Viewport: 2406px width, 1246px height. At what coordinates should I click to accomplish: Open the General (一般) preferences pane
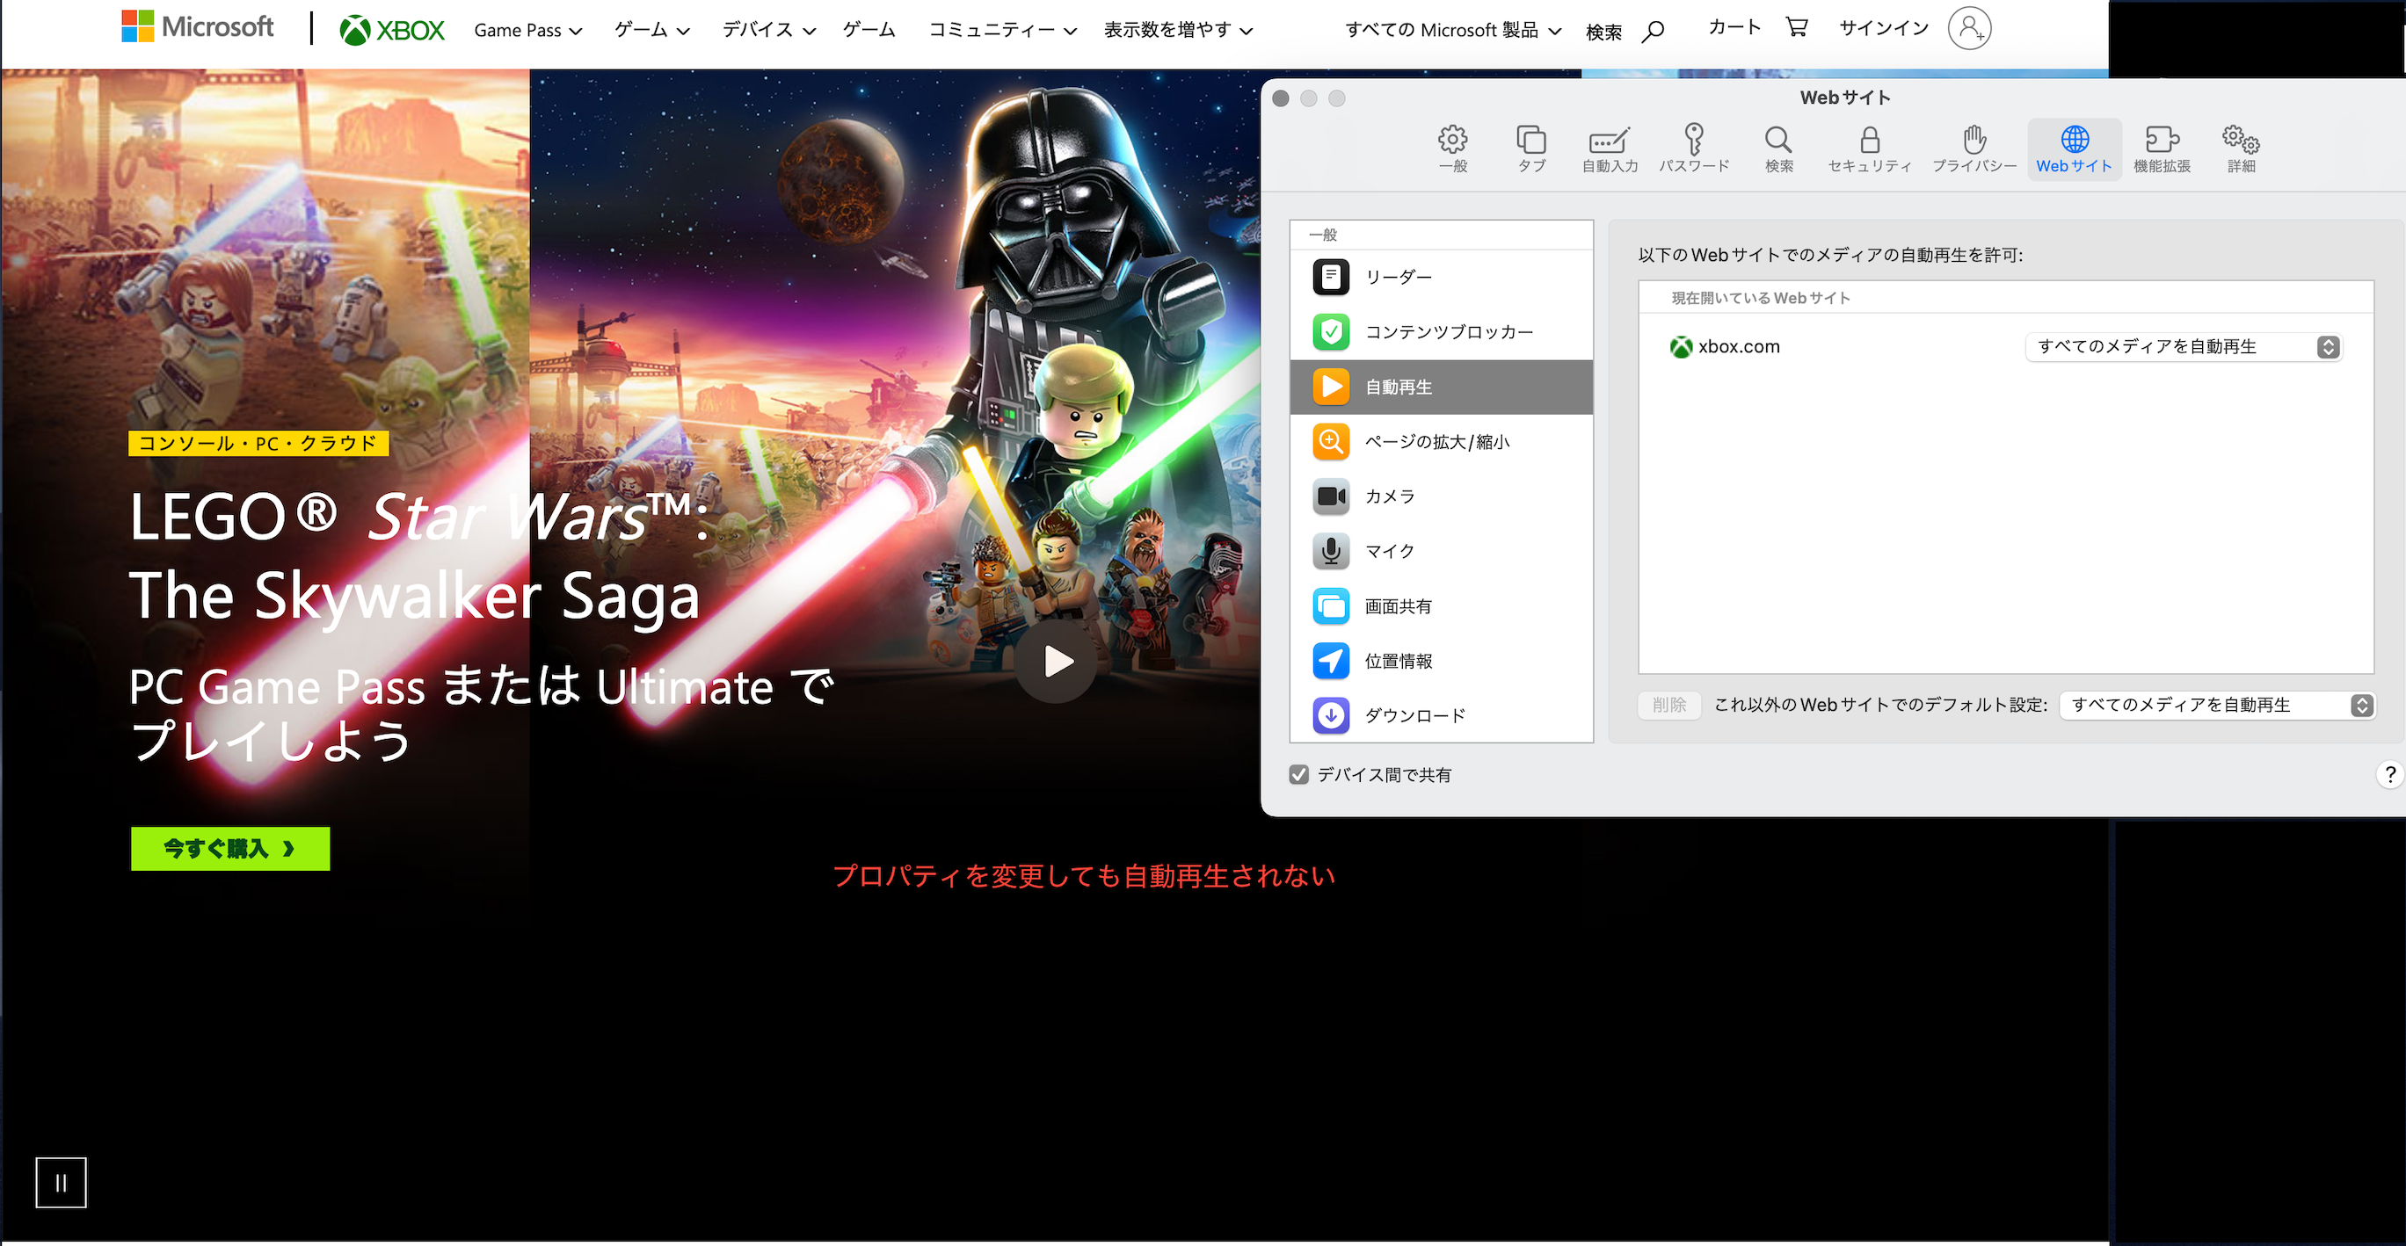click(1452, 149)
